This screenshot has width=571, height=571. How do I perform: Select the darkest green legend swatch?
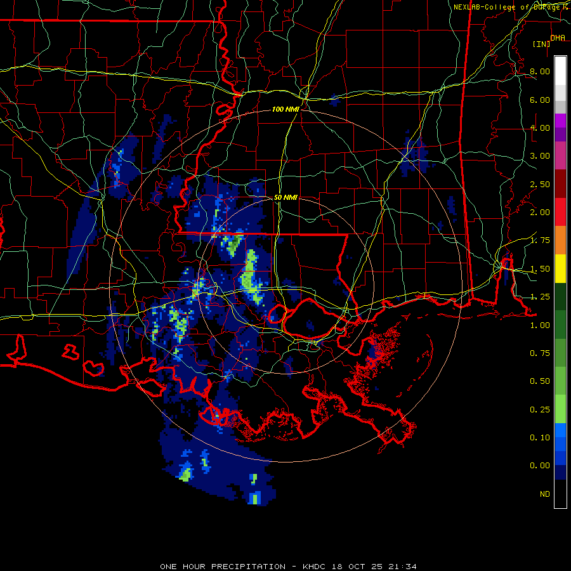(560, 296)
